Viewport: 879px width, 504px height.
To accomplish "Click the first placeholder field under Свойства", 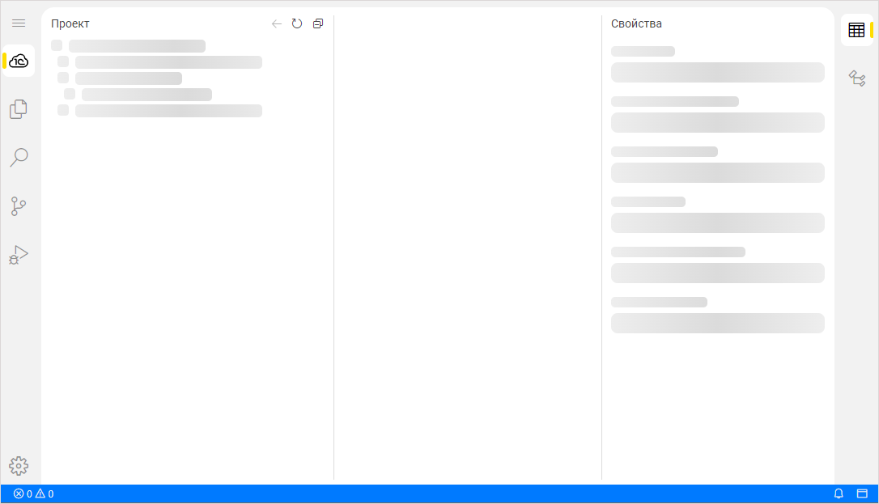I will tap(717, 73).
